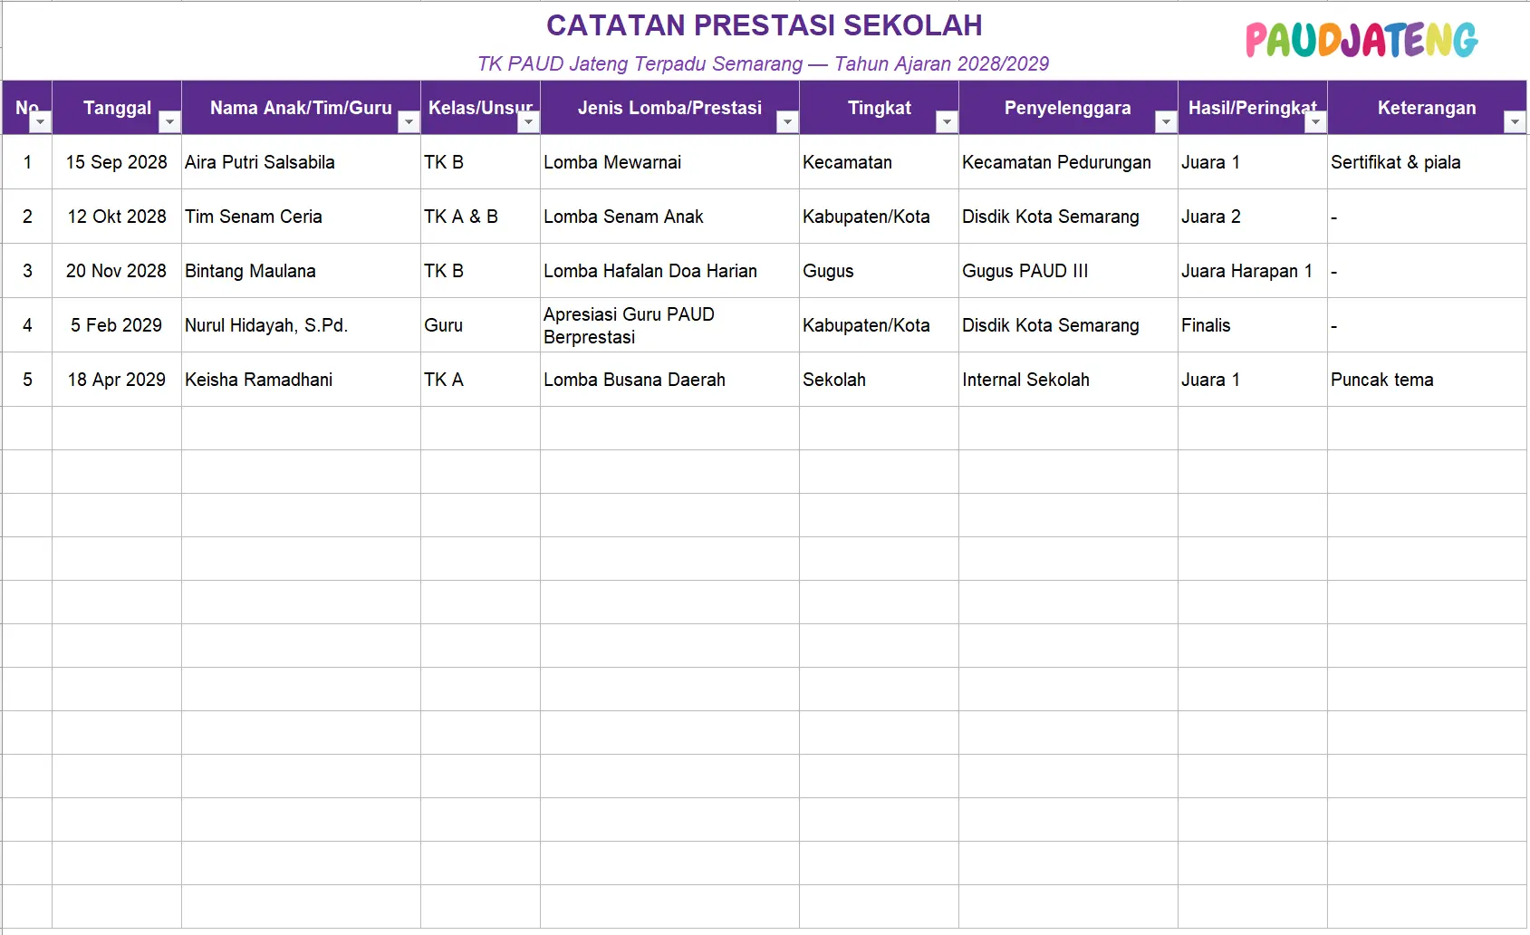This screenshot has width=1530, height=935.
Task: Select the Penyelenggara header cell
Action: 1068,108
